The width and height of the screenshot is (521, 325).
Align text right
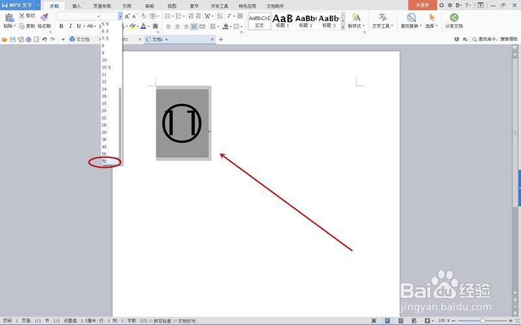186,26
